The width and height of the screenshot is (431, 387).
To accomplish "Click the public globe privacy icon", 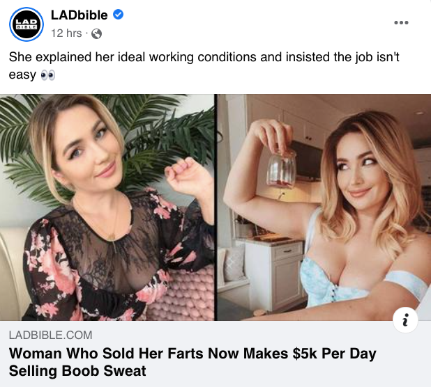I will pos(96,33).
